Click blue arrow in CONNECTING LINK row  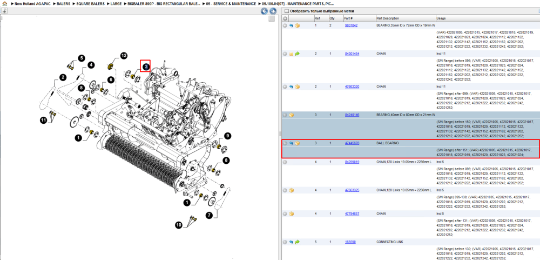coord(291,242)
